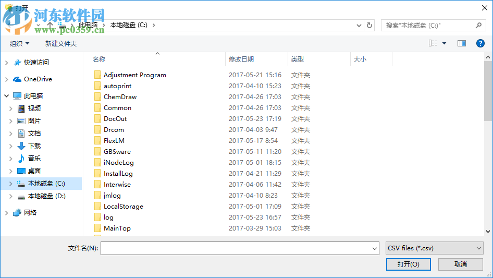Viewport: 493px width, 278px height.
Task: Click the search magnifier icon
Action: point(478,25)
